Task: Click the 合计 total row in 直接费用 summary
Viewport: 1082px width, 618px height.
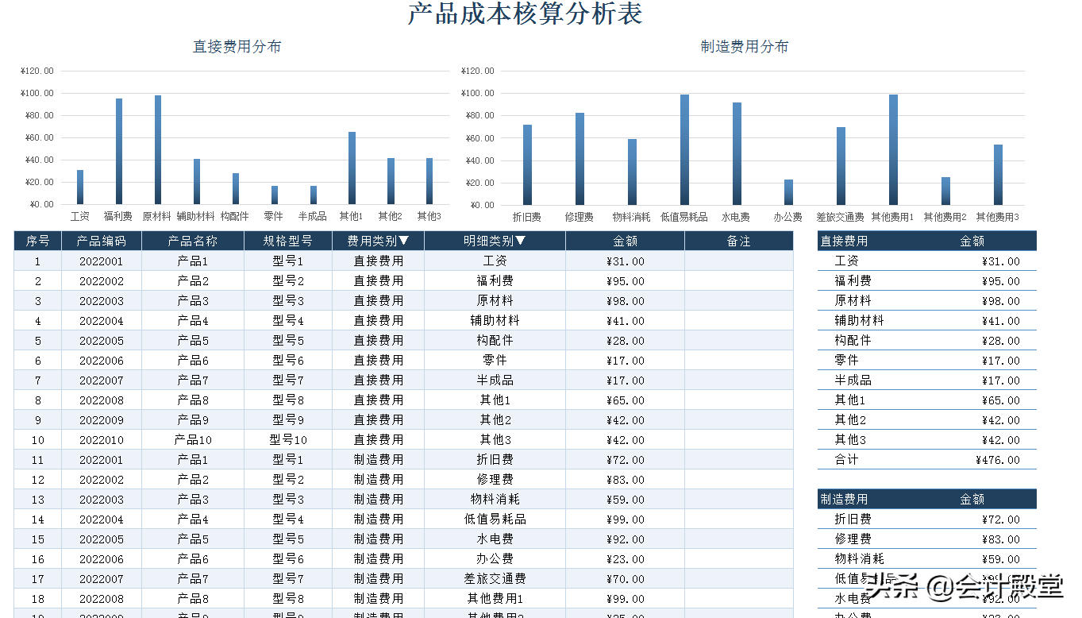Action: click(845, 459)
